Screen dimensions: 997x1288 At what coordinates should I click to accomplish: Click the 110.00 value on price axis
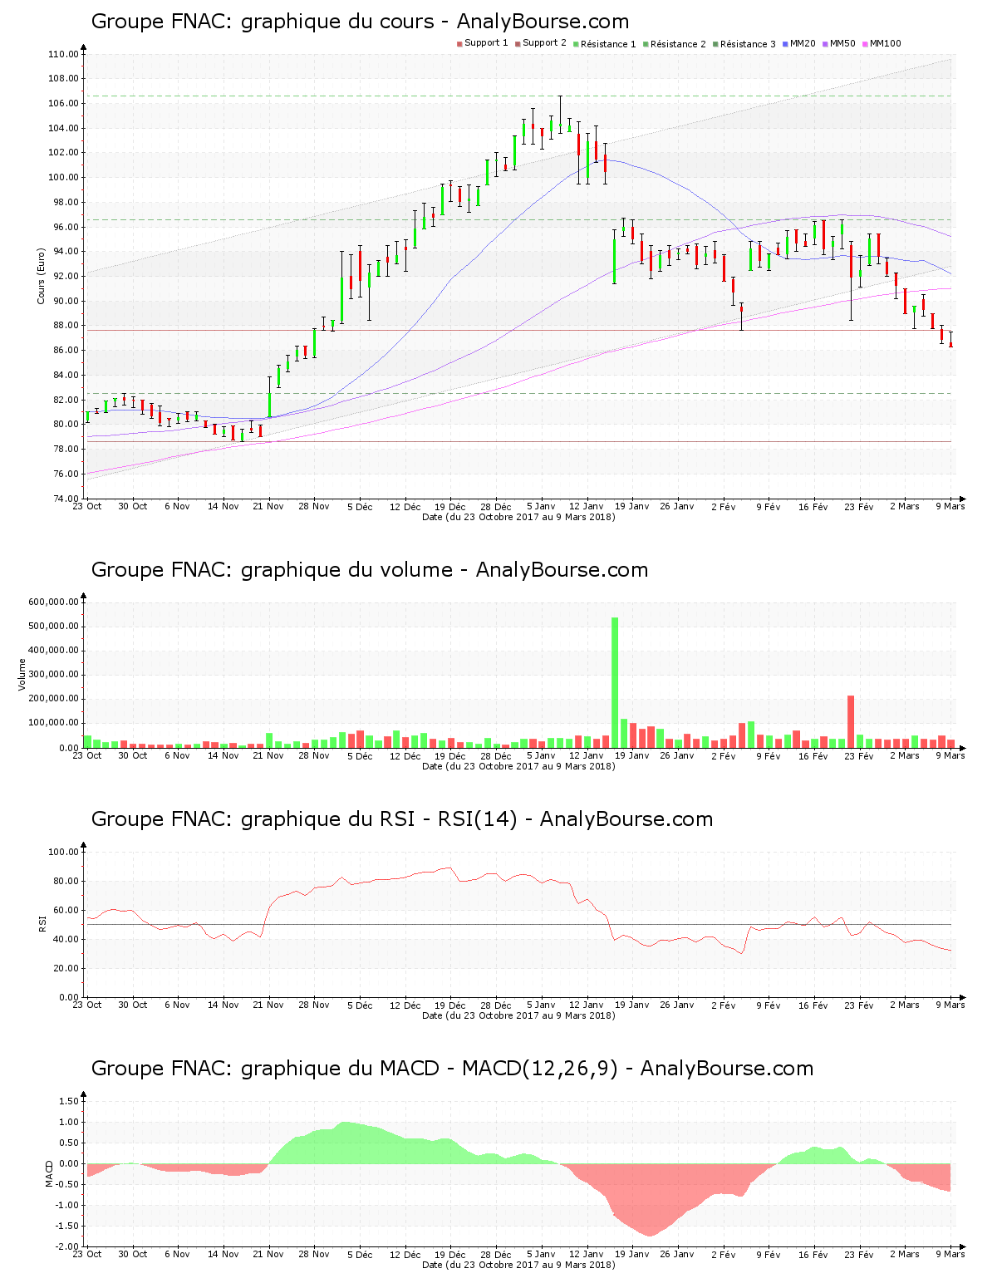click(63, 54)
